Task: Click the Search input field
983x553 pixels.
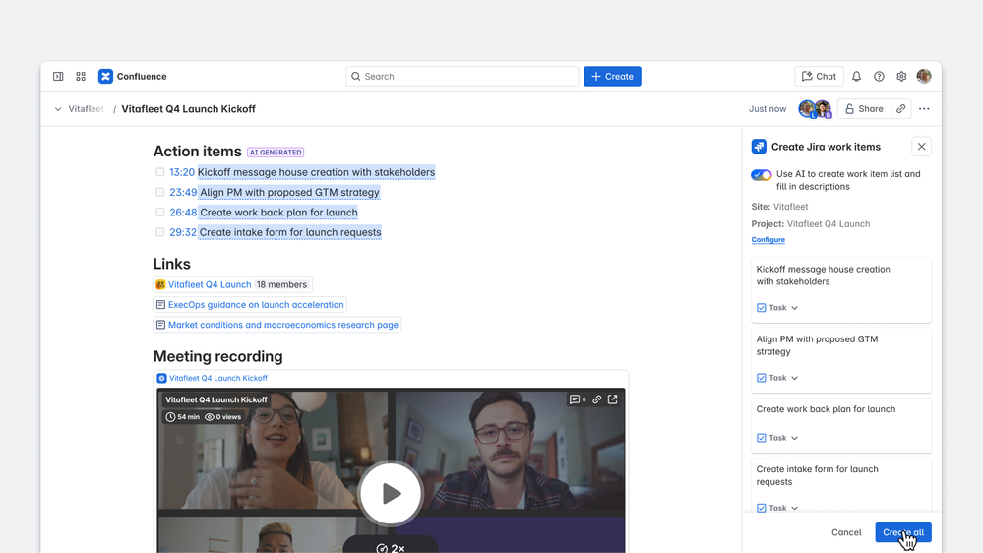Action: (462, 77)
